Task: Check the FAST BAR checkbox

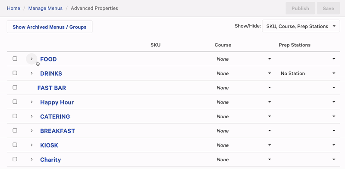Action: pyautogui.click(x=15, y=87)
